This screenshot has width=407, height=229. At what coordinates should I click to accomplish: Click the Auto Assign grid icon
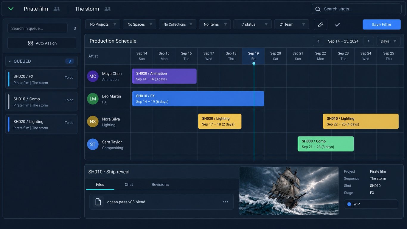[30, 43]
